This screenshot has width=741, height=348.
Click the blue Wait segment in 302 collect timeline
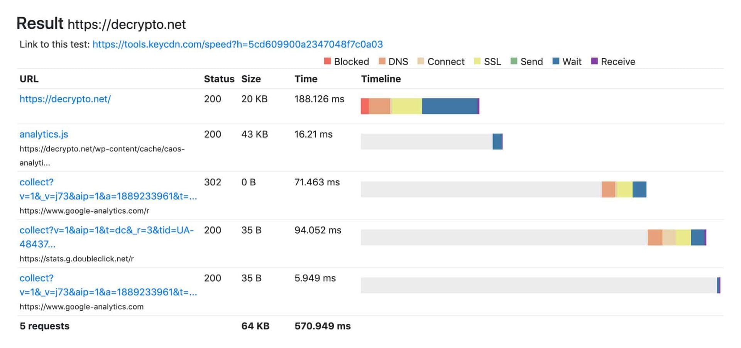639,189
